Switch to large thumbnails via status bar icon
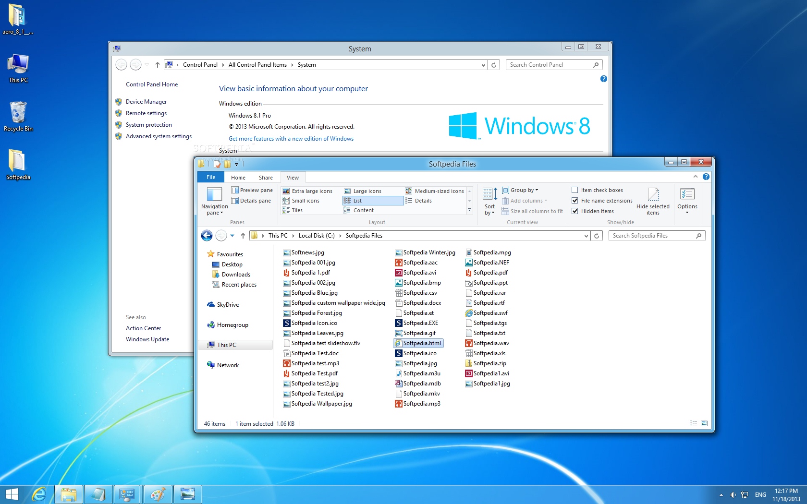 704,423
